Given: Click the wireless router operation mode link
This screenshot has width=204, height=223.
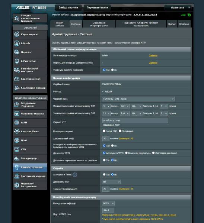Looking at the screenshot, I should pyautogui.click(x=88, y=14).
